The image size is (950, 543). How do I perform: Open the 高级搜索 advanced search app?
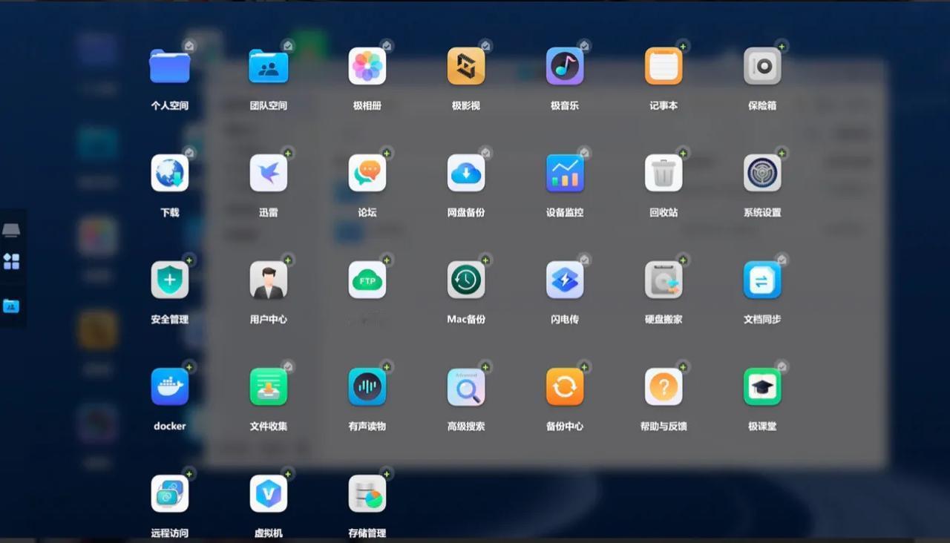[466, 386]
